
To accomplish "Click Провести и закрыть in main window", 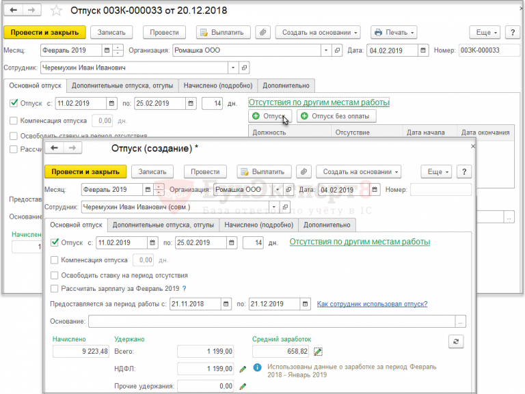I will [44, 33].
